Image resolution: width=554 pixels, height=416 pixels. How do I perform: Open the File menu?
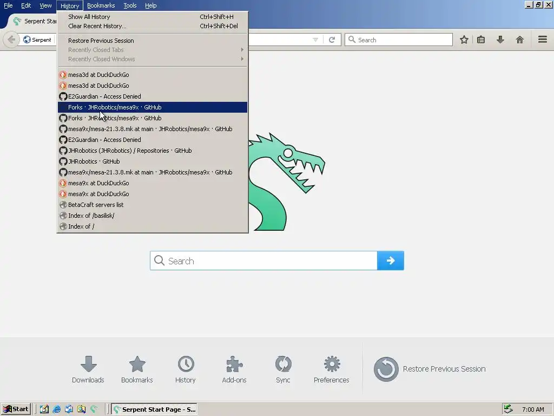click(8, 5)
